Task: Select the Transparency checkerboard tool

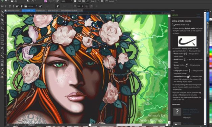Action: point(2,65)
